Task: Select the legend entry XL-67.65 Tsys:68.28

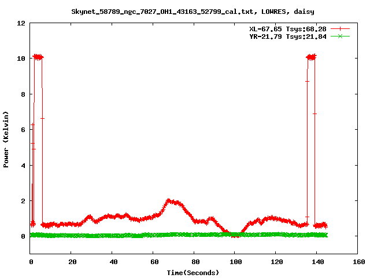Action: (288, 29)
